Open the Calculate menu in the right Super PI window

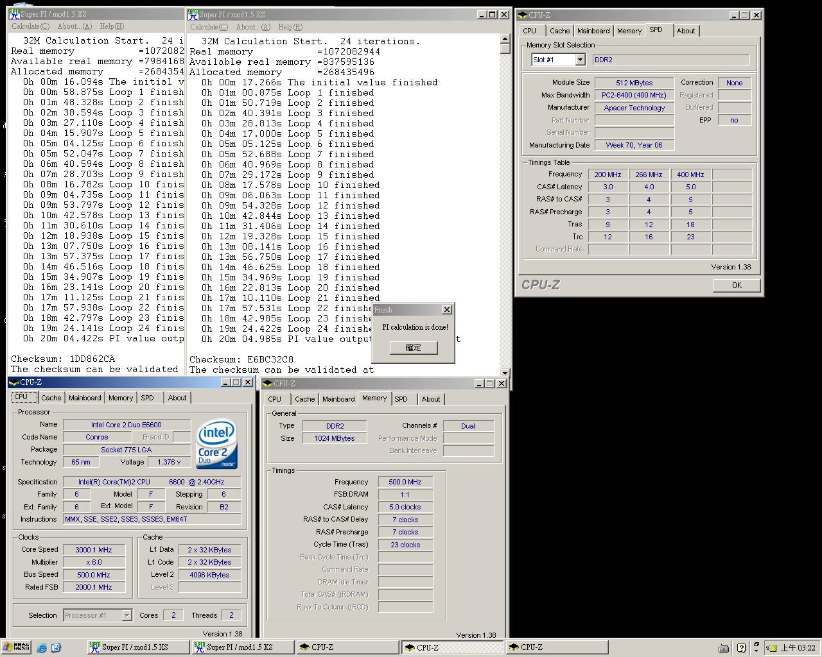(209, 27)
